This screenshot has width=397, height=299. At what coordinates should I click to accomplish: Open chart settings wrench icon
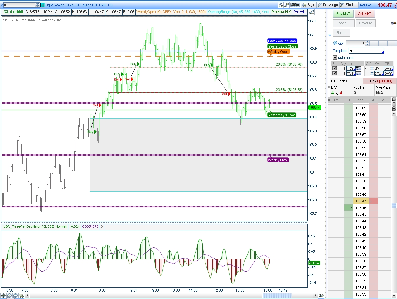tap(287, 5)
